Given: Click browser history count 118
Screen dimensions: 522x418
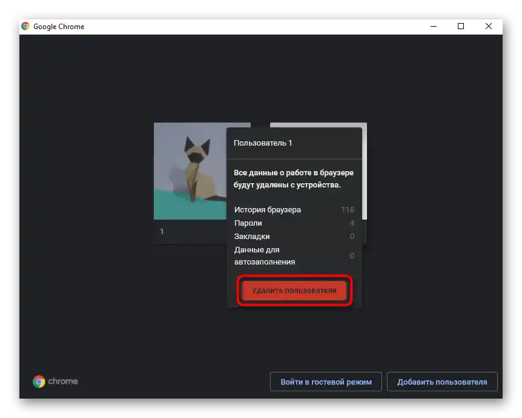Looking at the screenshot, I should click(348, 210).
